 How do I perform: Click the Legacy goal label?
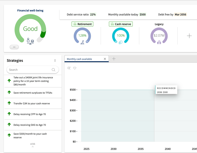click(159, 24)
